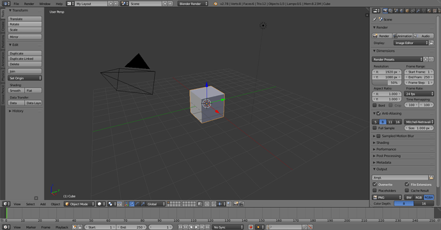The image size is (441, 230).
Task: Open the Modifiers wrench properties tab
Action: pos(419,11)
